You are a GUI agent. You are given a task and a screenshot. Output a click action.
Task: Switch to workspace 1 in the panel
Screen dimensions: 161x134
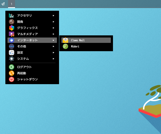[x=12, y=4]
